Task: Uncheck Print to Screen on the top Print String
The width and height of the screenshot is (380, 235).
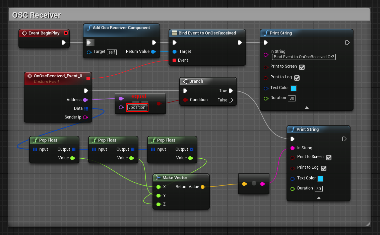Action: click(302, 67)
